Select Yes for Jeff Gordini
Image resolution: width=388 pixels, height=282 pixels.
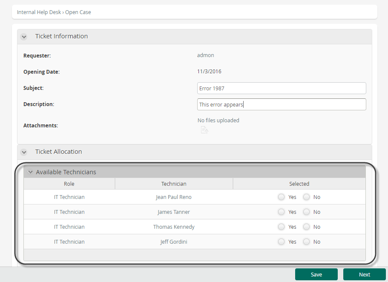point(282,242)
